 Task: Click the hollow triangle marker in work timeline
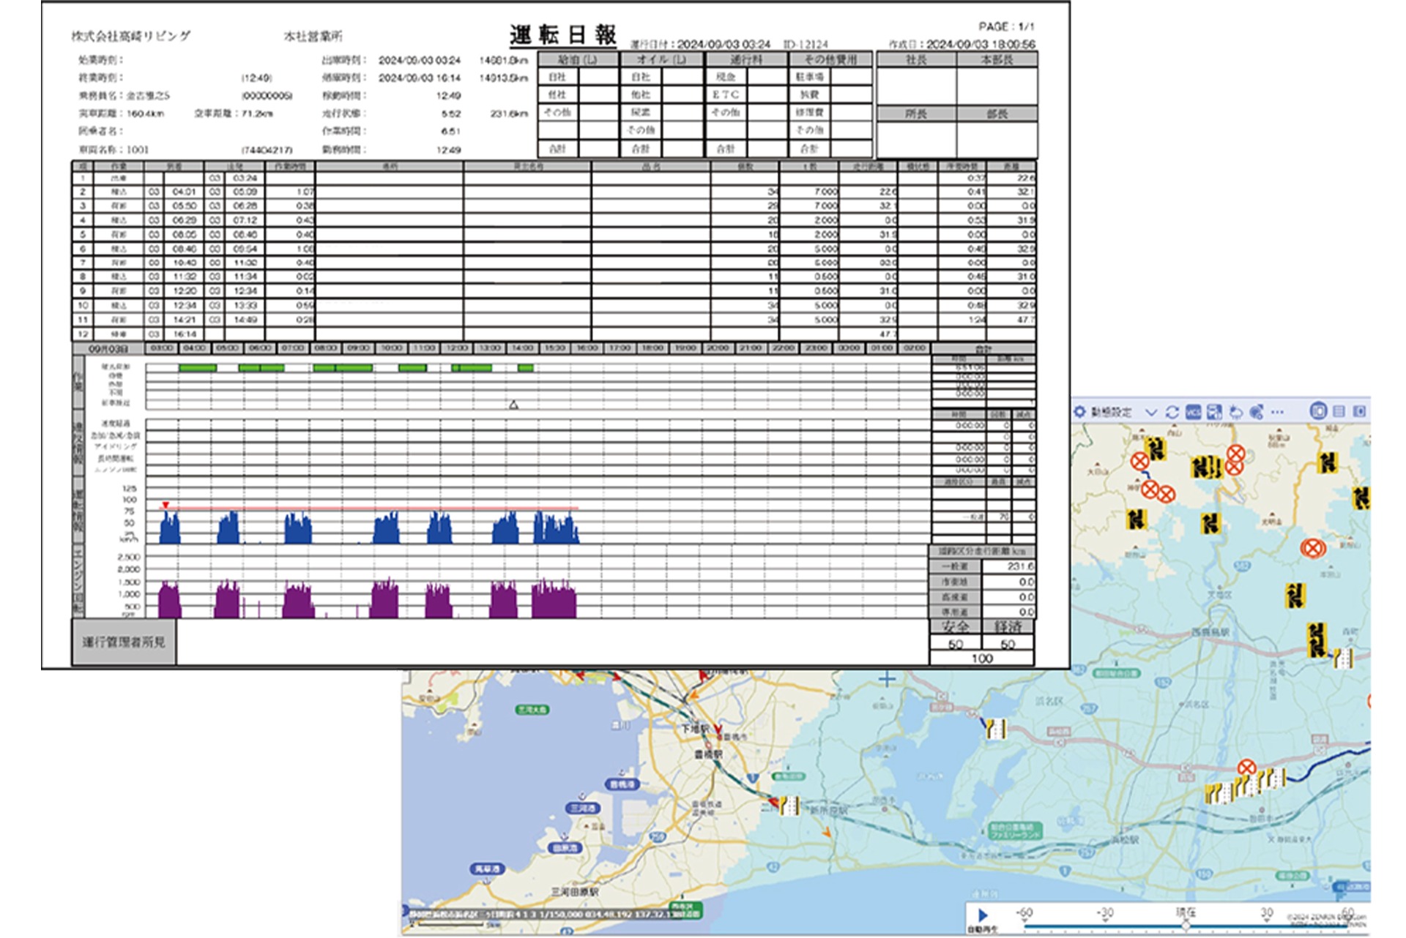coord(513,405)
